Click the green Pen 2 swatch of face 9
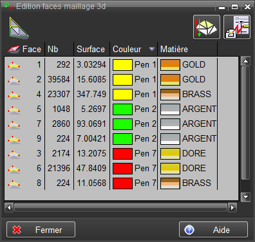Image resolution: width=255 pixels, height=242 pixels. 122,139
